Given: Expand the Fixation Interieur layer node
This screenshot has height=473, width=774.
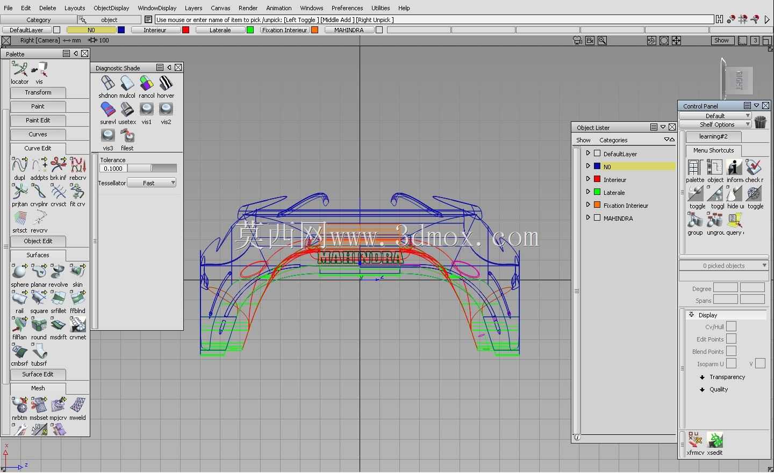Looking at the screenshot, I should [x=588, y=205].
